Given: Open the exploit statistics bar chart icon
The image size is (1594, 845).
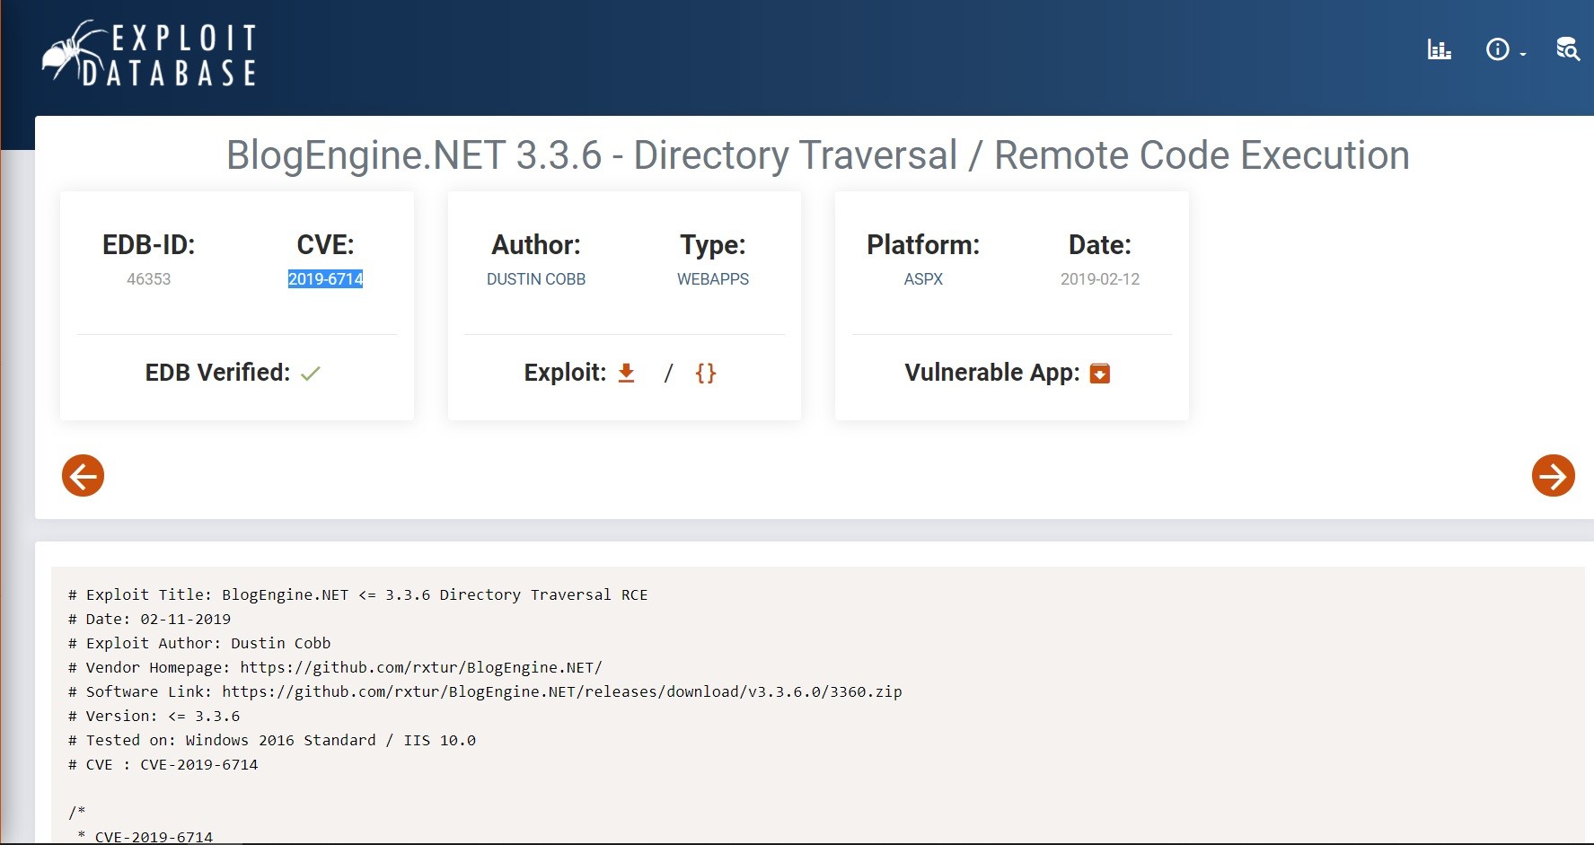Looking at the screenshot, I should (x=1440, y=49).
